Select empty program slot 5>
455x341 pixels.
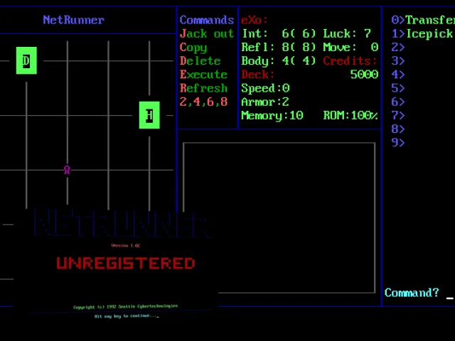(398, 88)
